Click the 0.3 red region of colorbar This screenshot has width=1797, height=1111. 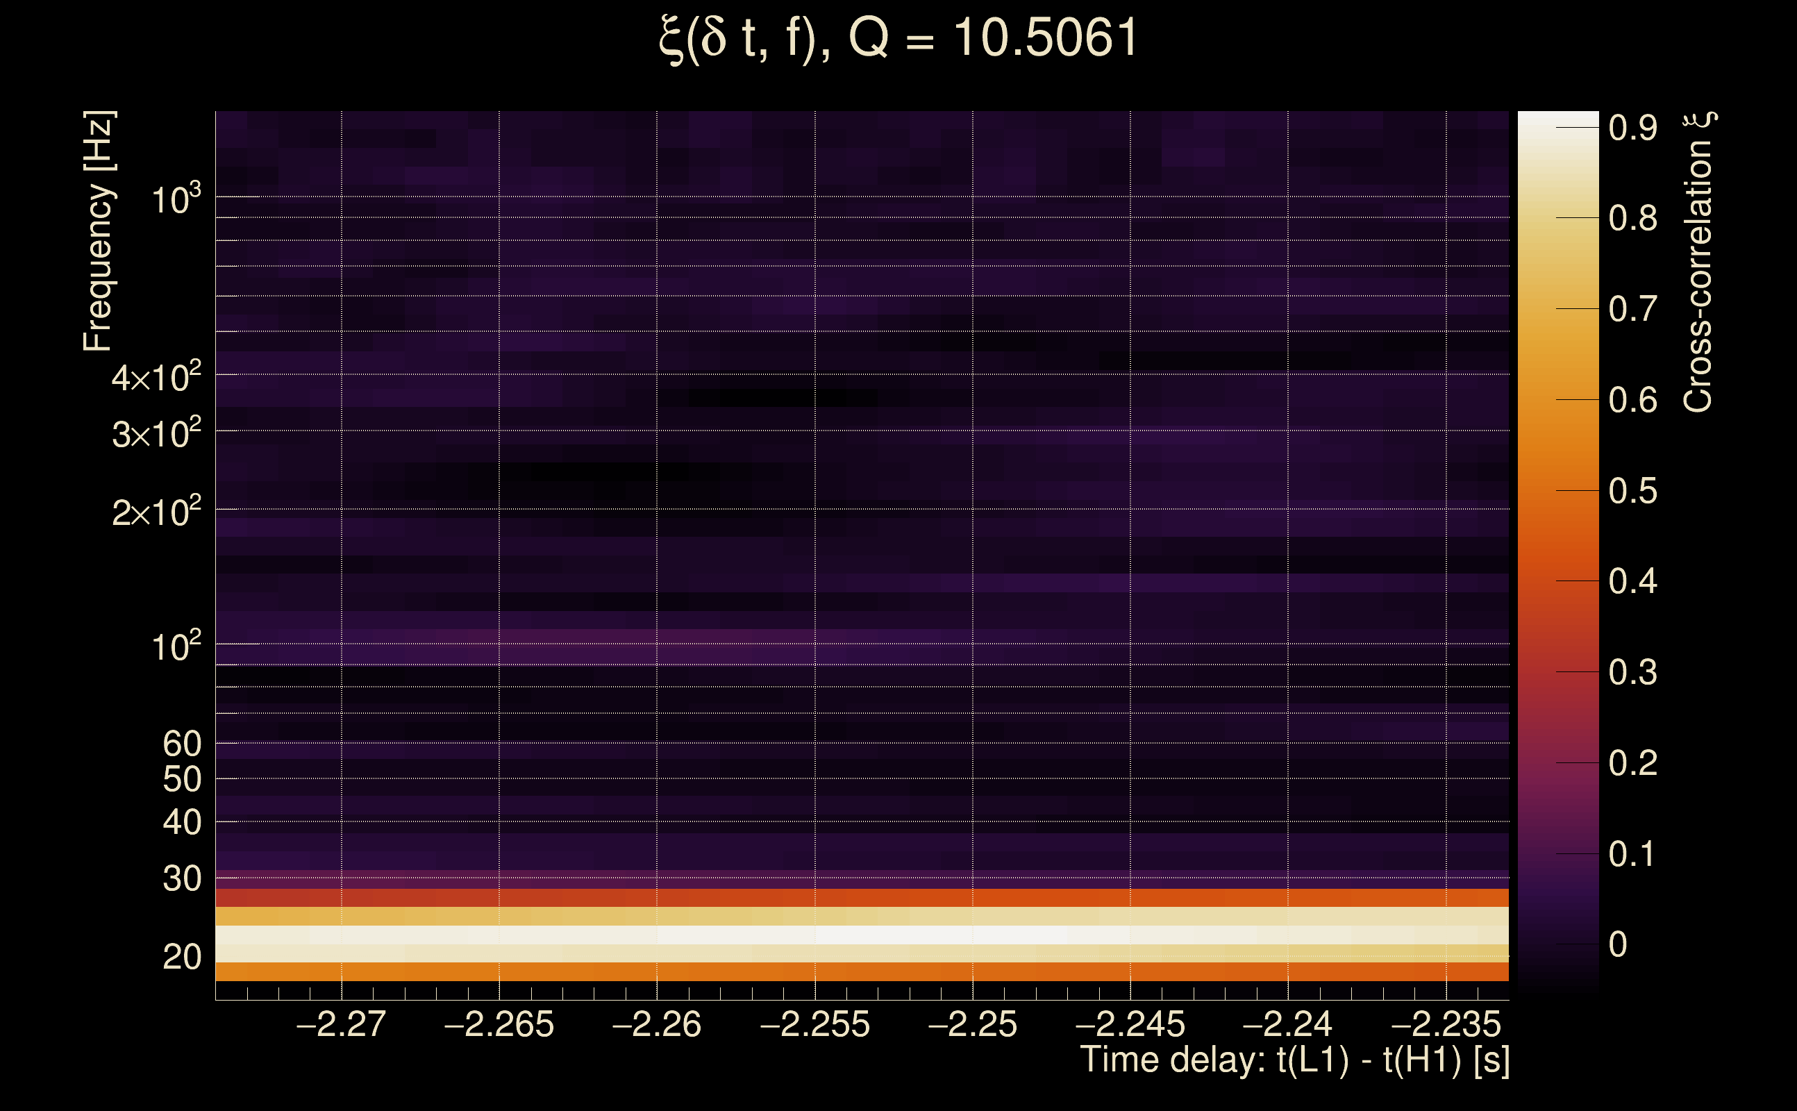[x=1557, y=671]
